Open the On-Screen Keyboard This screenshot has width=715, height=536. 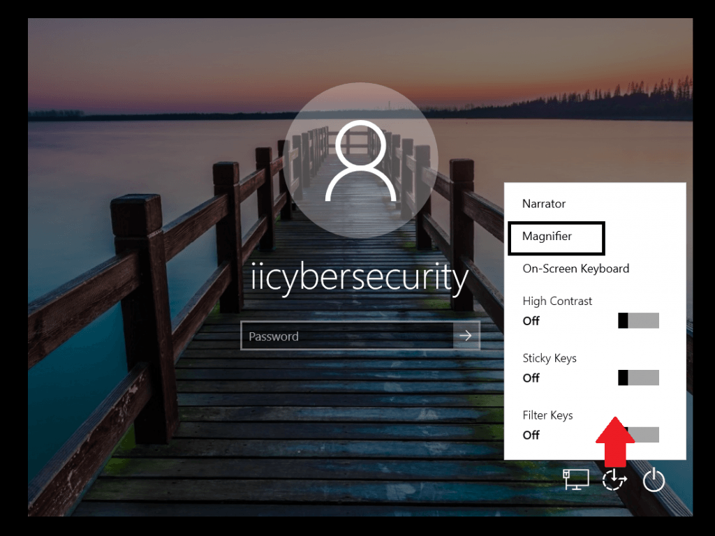pos(575,269)
